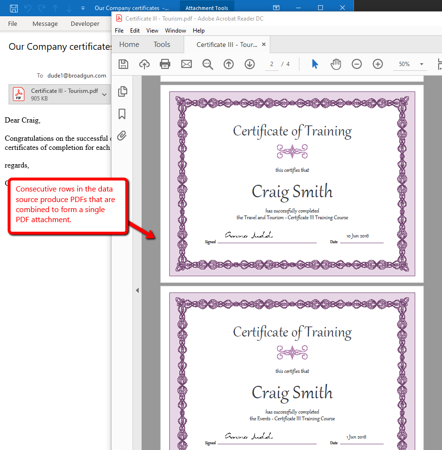The height and width of the screenshot is (450, 442).
Task: Open Customize Quick Access Toolbar dropdown
Action: pyautogui.click(x=83, y=8)
